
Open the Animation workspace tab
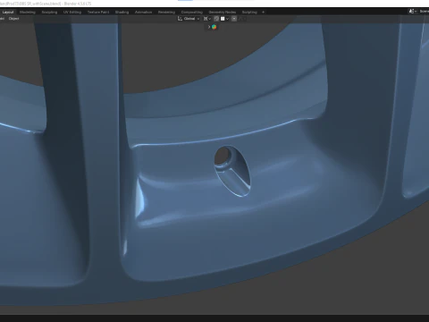click(143, 13)
